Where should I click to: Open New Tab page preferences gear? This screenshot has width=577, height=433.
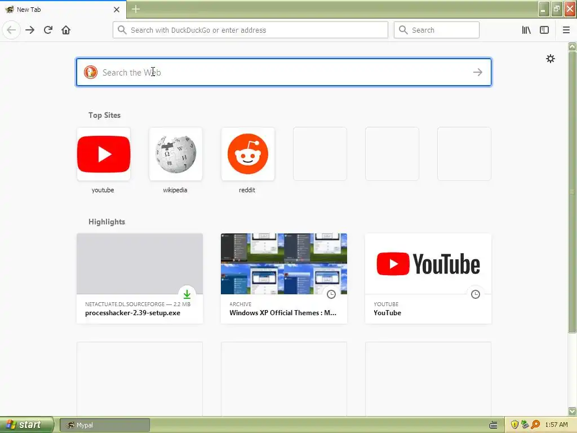click(x=550, y=59)
